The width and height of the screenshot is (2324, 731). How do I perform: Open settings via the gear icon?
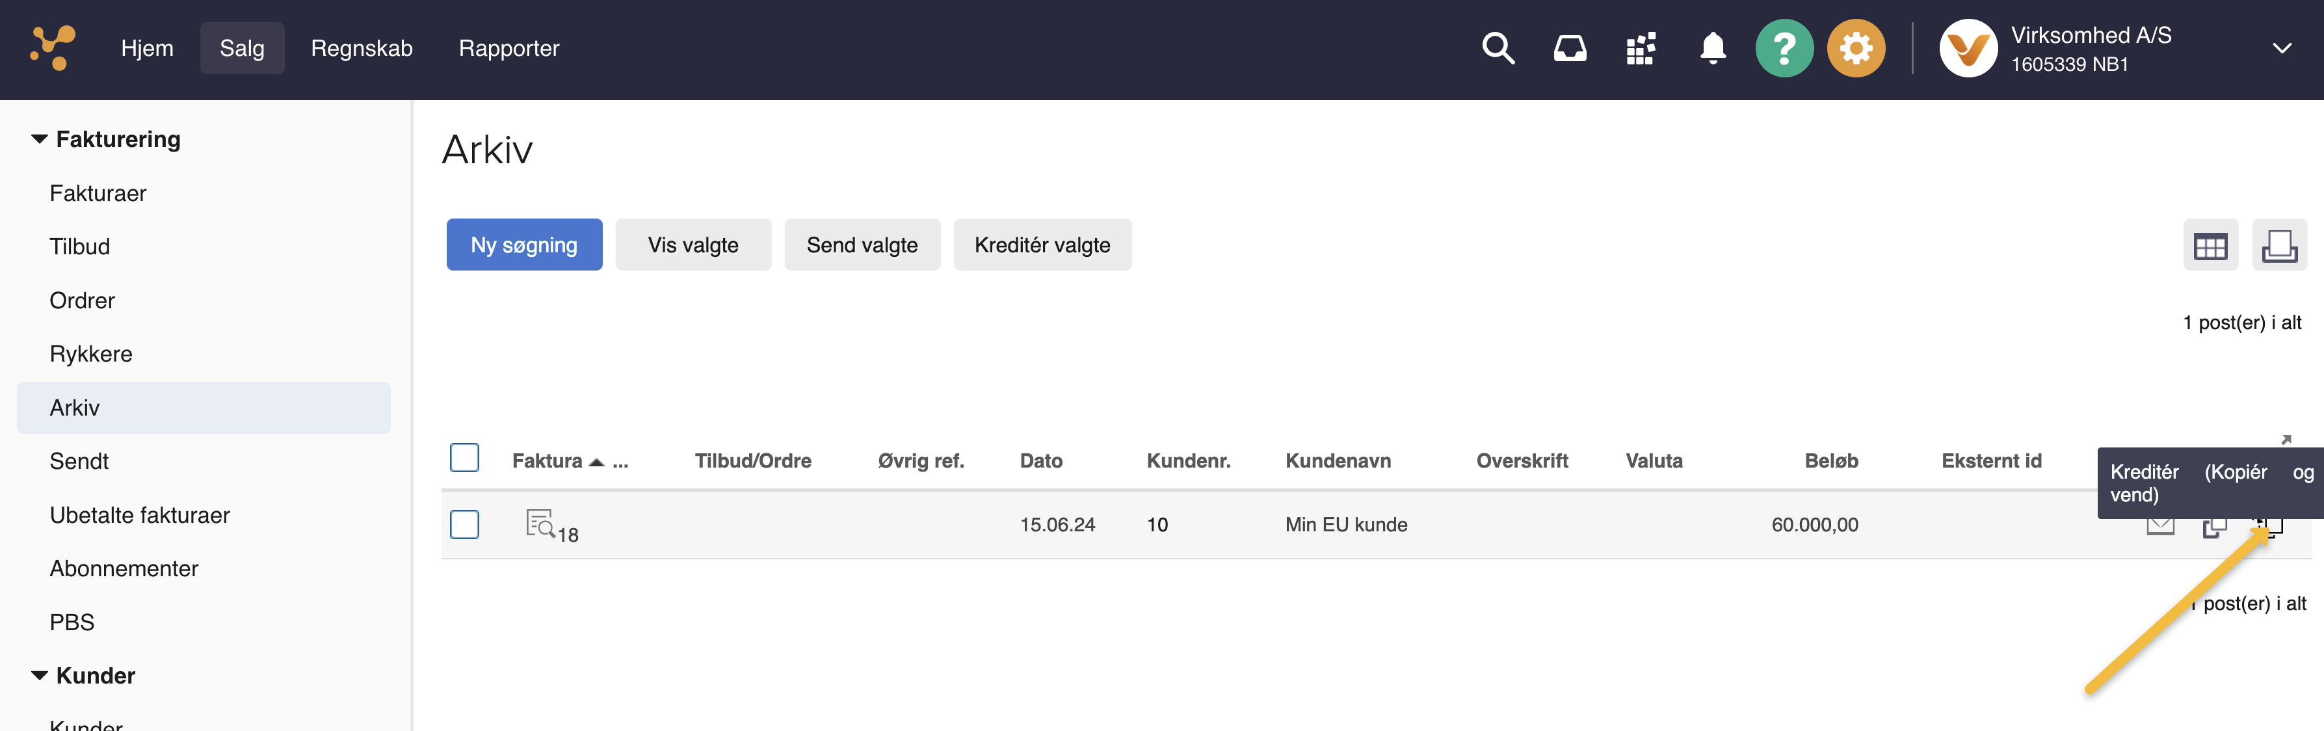pyautogui.click(x=1856, y=48)
